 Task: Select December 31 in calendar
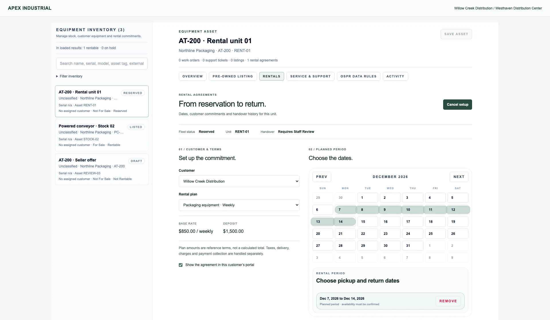(413, 246)
